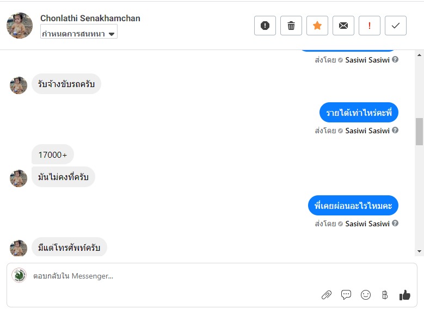Mark conversation done with checkmark button
The height and width of the screenshot is (309, 424).
click(x=396, y=26)
